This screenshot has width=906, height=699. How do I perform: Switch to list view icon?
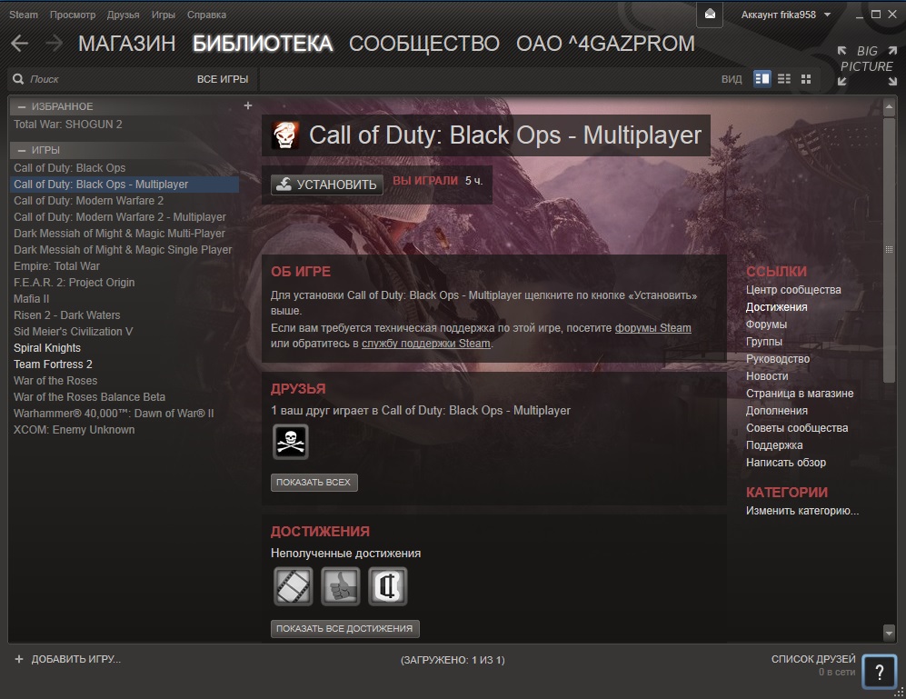click(783, 79)
